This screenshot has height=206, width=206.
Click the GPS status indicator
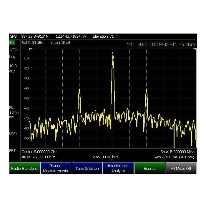pos(13,36)
